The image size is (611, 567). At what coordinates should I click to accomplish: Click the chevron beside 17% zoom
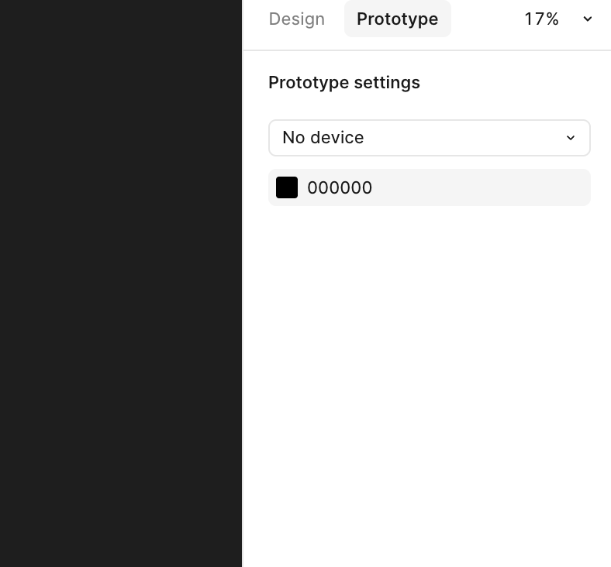click(x=588, y=19)
